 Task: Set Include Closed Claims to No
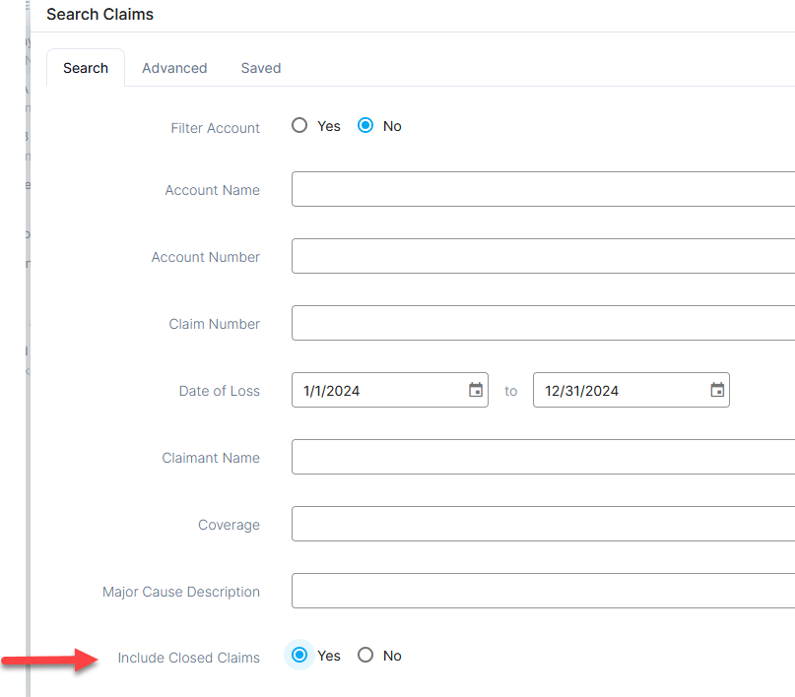(x=365, y=656)
